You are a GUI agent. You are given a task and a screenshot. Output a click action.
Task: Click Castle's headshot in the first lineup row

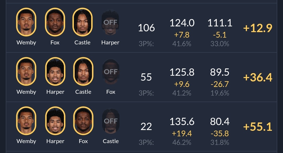83,22
